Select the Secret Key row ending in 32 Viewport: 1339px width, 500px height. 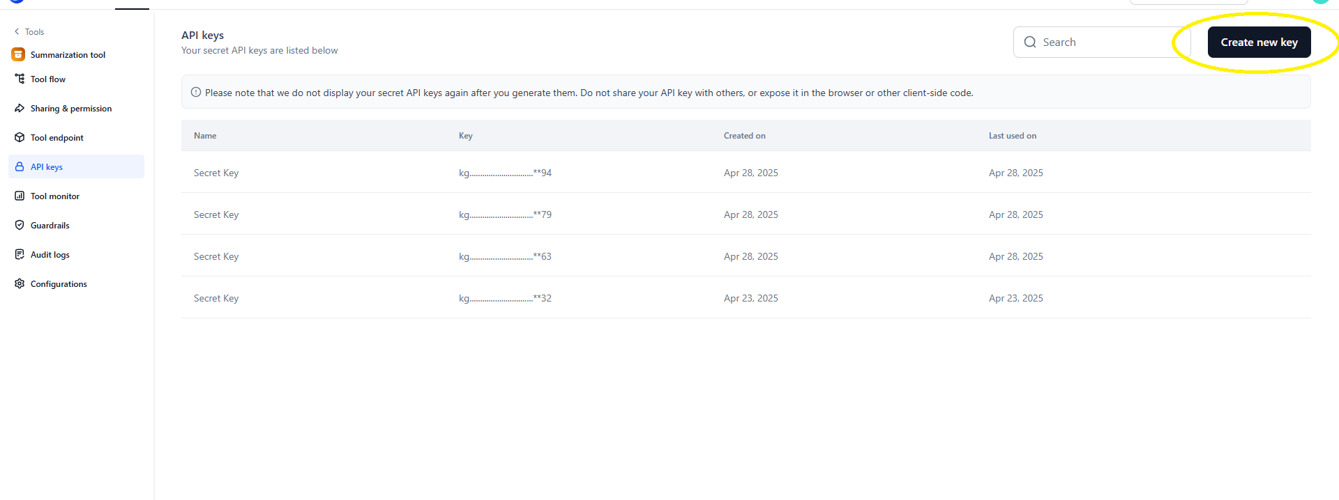coord(746,297)
